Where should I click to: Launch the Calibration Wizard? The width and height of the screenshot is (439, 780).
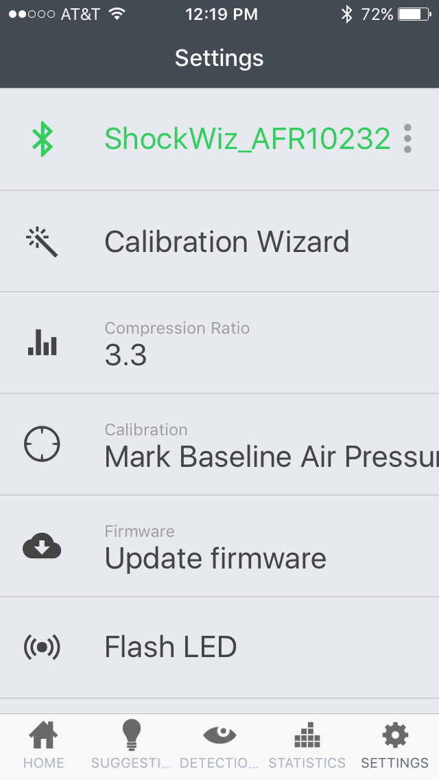pos(226,242)
